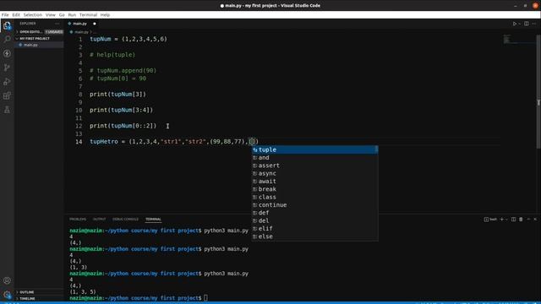The height and width of the screenshot is (304, 541).
Task: Open the lightning bolt extension view
Action: pyautogui.click(x=7, y=53)
